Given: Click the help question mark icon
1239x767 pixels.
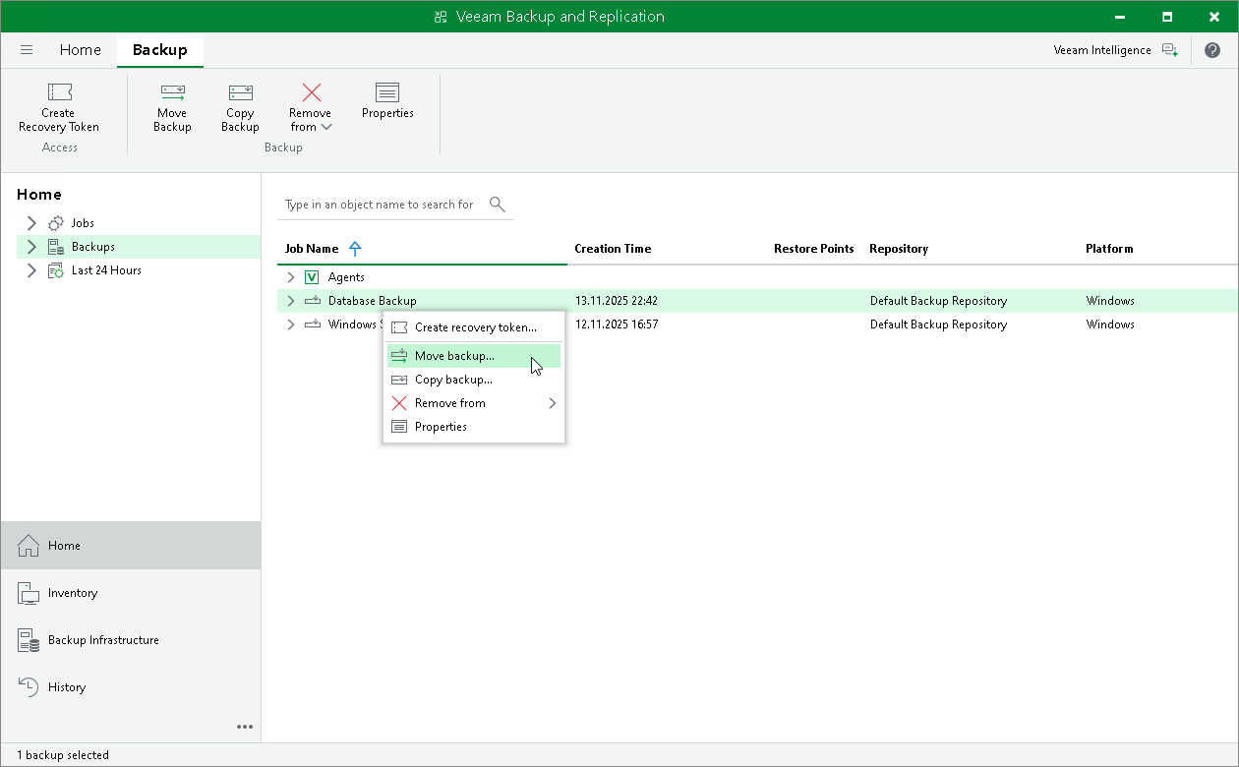Looking at the screenshot, I should pyautogui.click(x=1211, y=50).
